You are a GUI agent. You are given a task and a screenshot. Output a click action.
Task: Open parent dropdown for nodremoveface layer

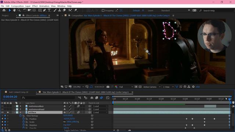(100, 106)
